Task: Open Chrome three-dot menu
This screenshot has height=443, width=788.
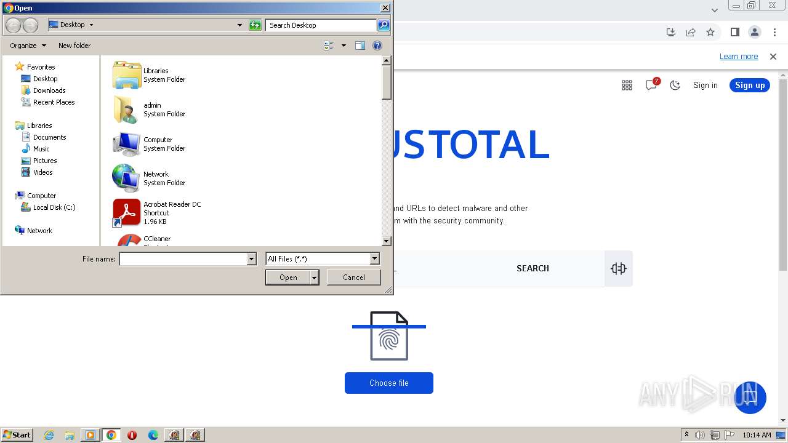Action: coord(774,32)
